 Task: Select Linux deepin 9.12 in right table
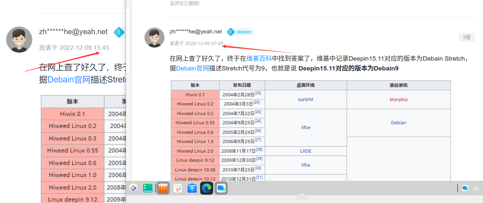[x=195, y=160]
